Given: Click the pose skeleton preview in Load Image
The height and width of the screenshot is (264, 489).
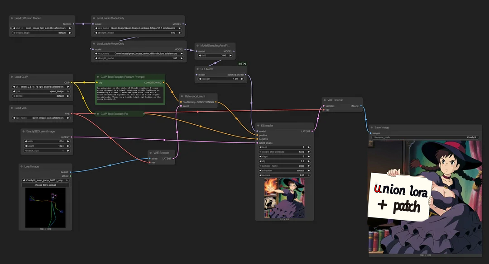Looking at the screenshot, I should [x=46, y=207].
